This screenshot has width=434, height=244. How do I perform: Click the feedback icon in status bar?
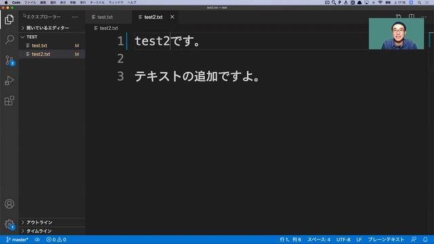[x=414, y=239]
